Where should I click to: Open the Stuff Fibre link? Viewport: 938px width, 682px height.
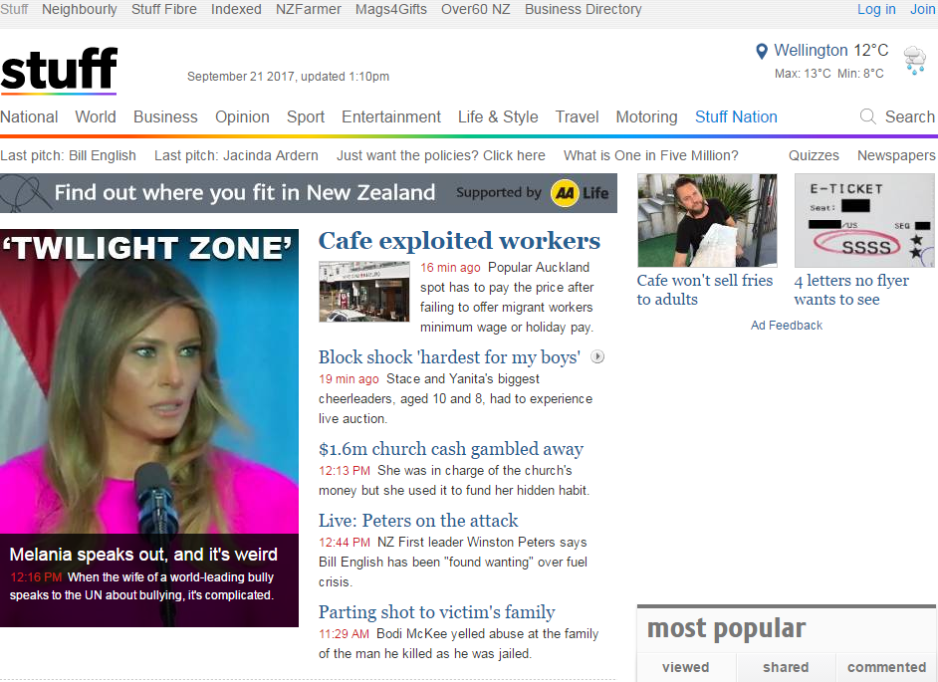point(164,10)
